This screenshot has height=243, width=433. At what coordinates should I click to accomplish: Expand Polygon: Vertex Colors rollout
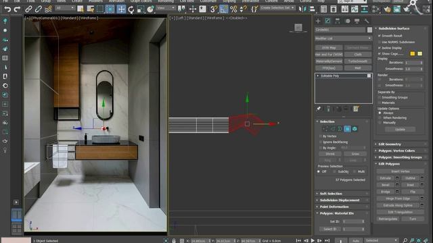396,151
